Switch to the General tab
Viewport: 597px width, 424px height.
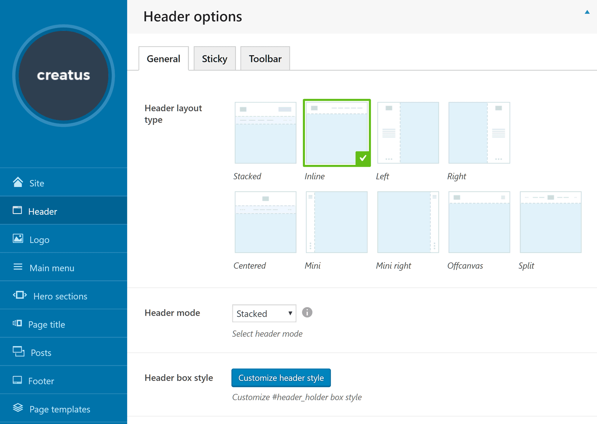163,59
